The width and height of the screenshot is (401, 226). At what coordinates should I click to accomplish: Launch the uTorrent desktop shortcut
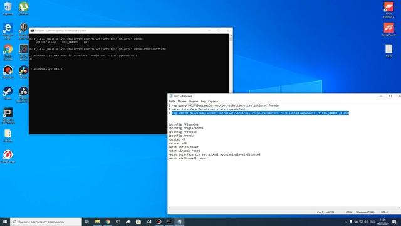pyautogui.click(x=24, y=8)
